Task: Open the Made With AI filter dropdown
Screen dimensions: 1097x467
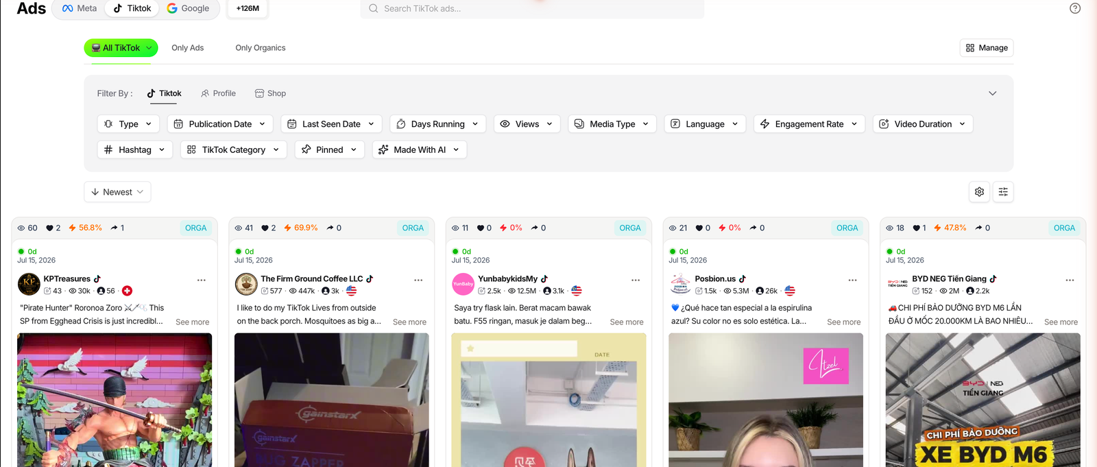Action: click(x=419, y=149)
